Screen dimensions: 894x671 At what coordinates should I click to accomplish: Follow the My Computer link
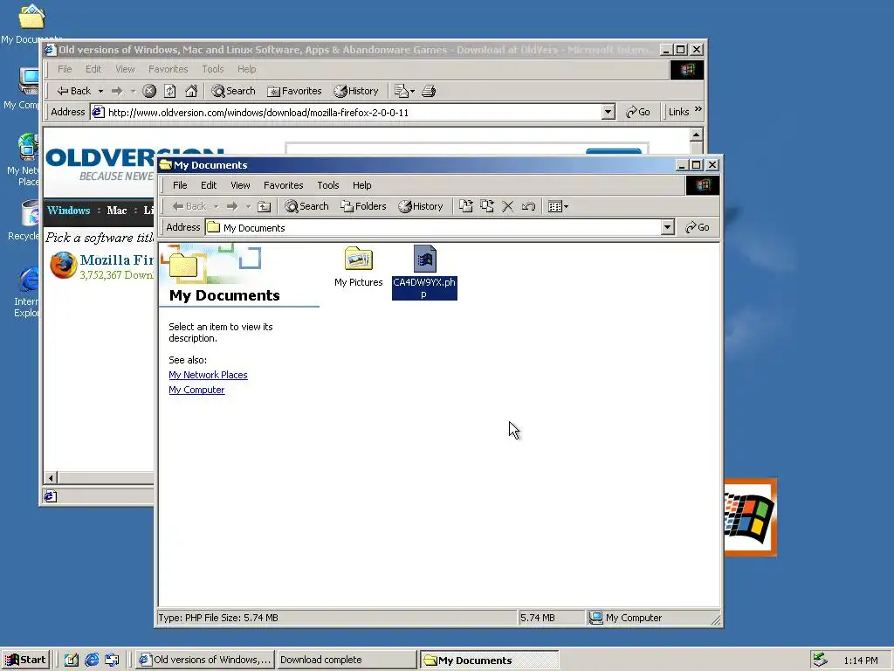point(196,390)
